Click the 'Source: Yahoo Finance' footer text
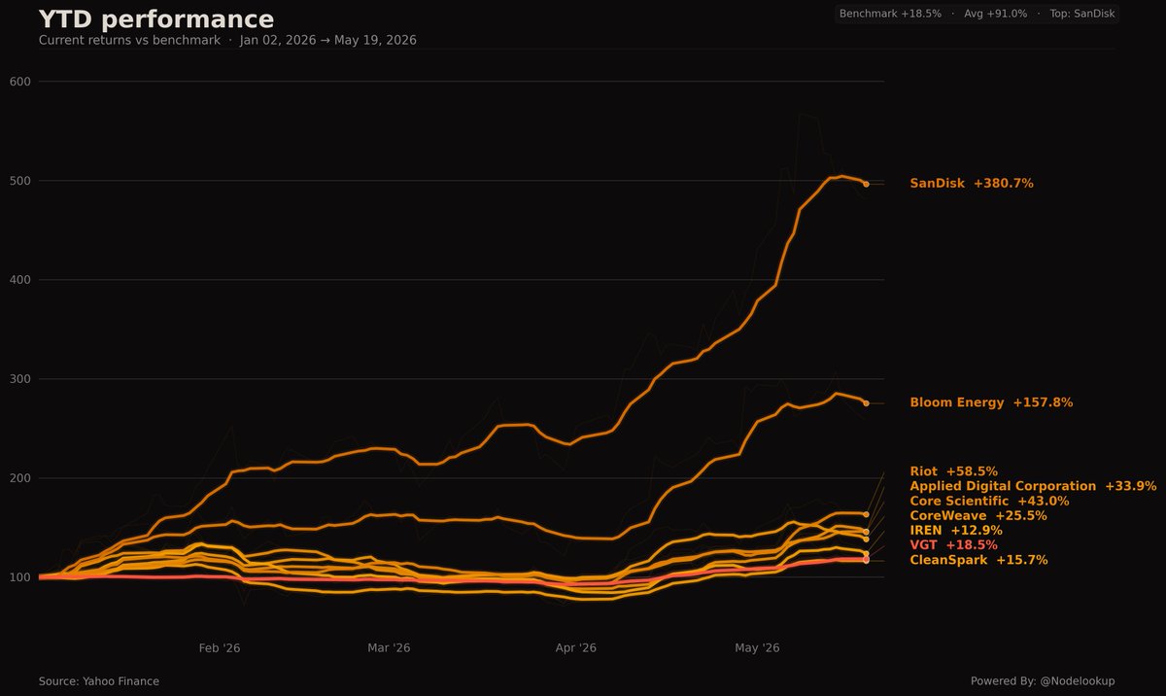This screenshot has width=1166, height=696. coord(99,681)
